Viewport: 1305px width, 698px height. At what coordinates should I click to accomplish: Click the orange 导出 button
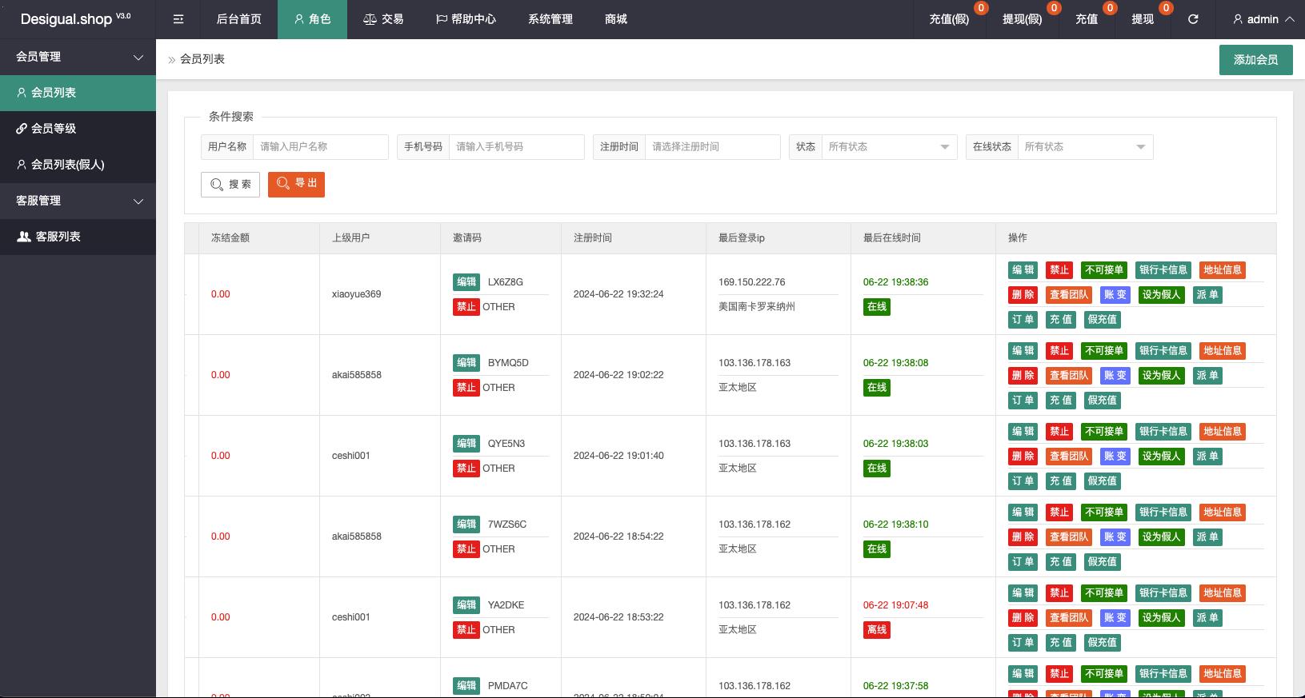[x=296, y=184]
